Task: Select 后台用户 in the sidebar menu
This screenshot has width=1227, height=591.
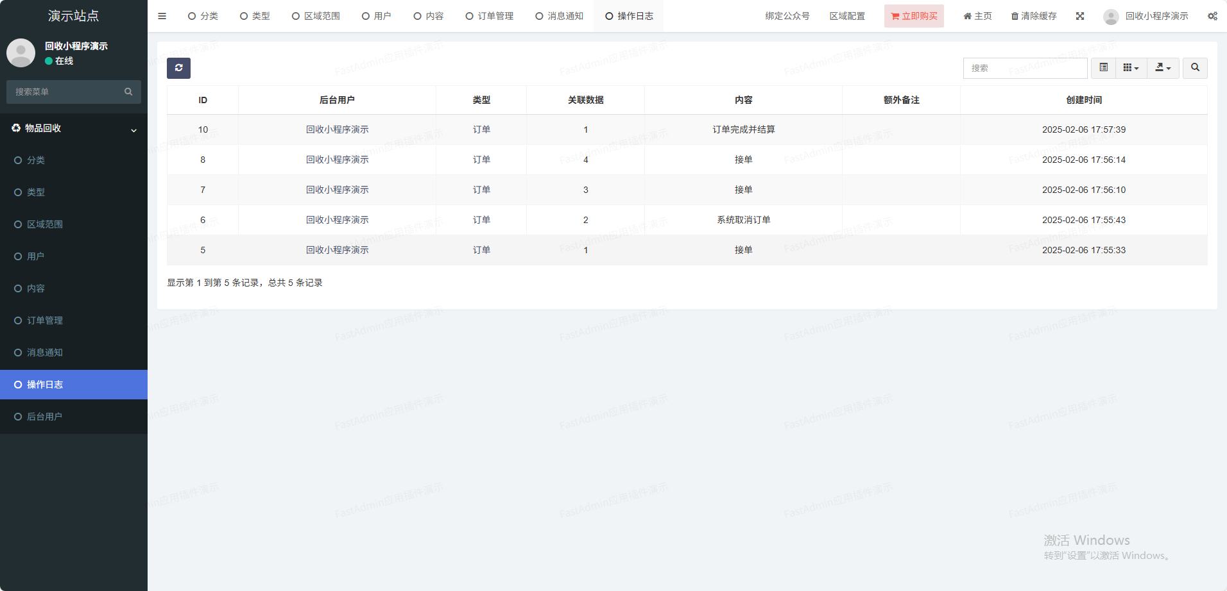Action: point(44,417)
